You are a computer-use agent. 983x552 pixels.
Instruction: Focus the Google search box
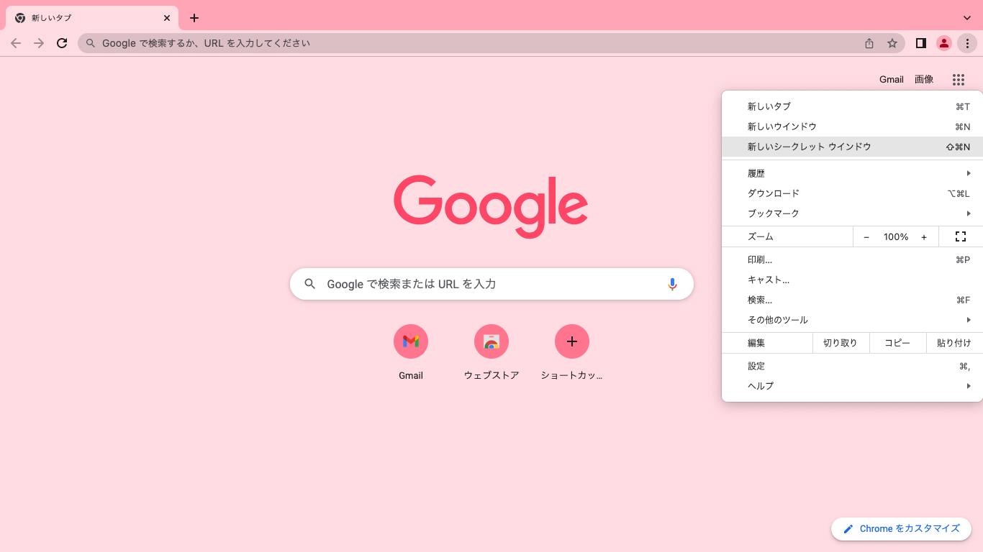pyautogui.click(x=491, y=284)
